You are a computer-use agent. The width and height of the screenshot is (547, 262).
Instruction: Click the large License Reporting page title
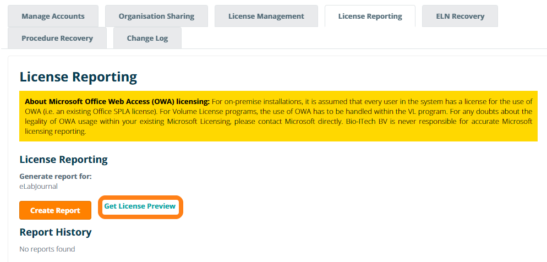[x=78, y=77]
